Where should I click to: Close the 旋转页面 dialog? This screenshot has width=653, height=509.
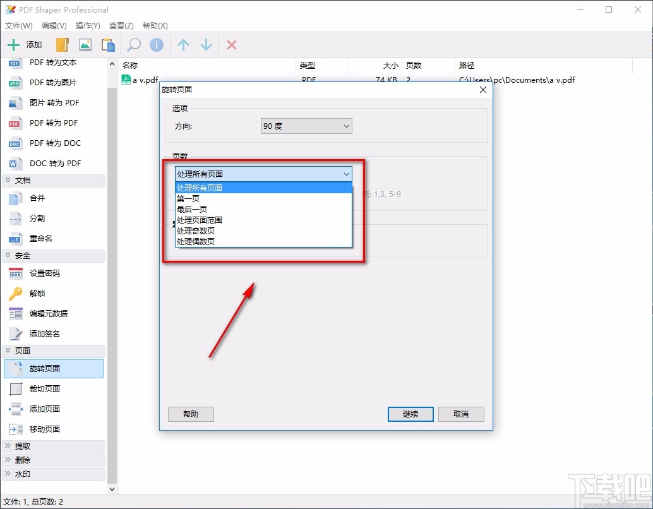pyautogui.click(x=483, y=90)
